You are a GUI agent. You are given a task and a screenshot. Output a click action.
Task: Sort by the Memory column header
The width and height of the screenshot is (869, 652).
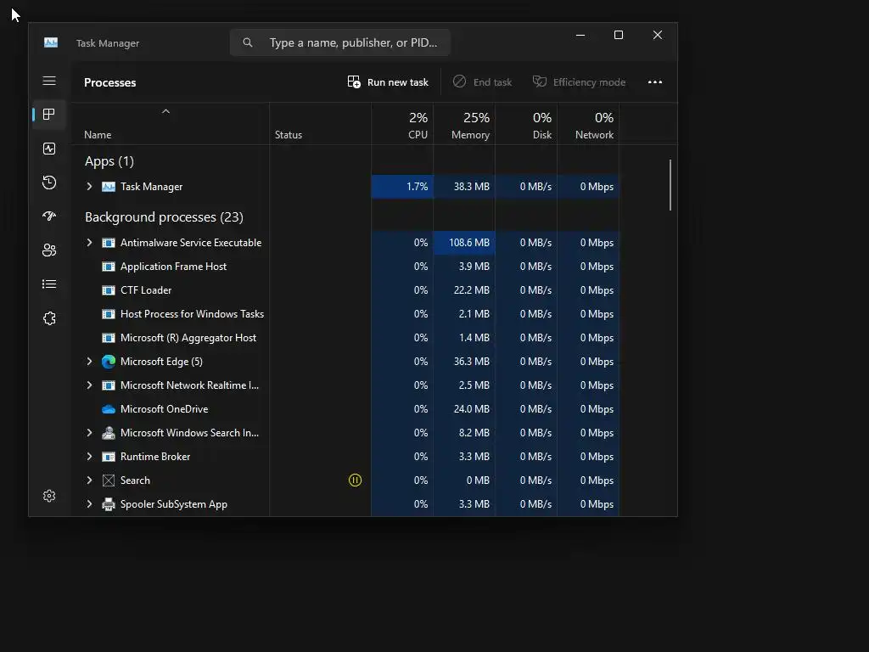click(464, 124)
